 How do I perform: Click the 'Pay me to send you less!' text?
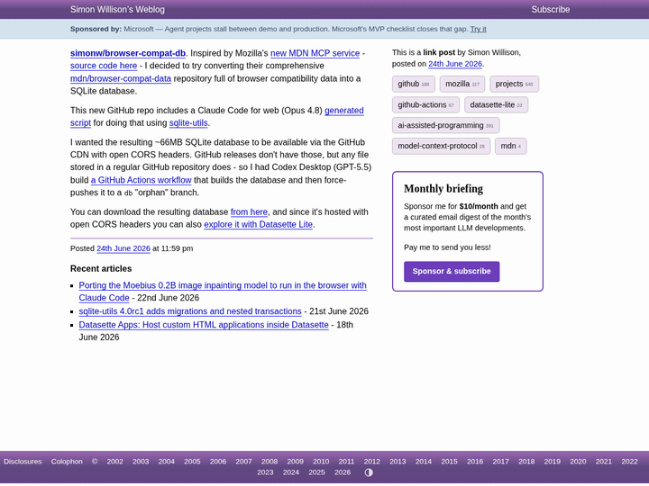pos(447,247)
